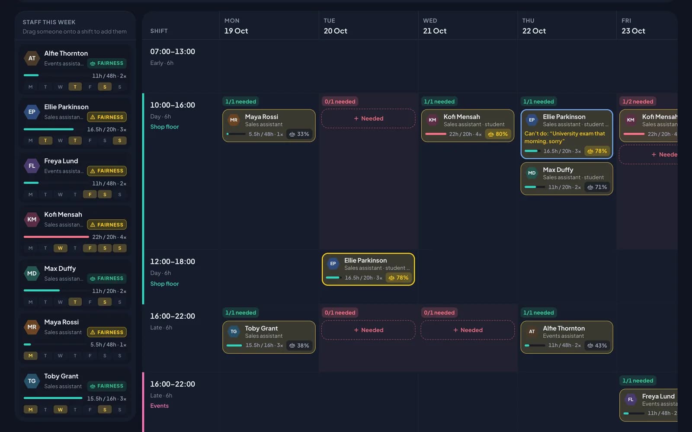The width and height of the screenshot is (692, 432).
Task: Open Max Duffy's Thursday shift card
Action: [567, 179]
